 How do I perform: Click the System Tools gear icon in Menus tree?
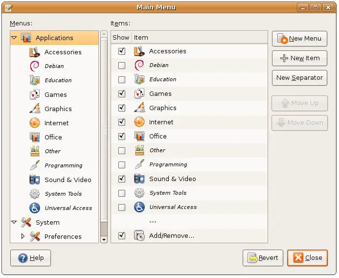tap(35, 194)
